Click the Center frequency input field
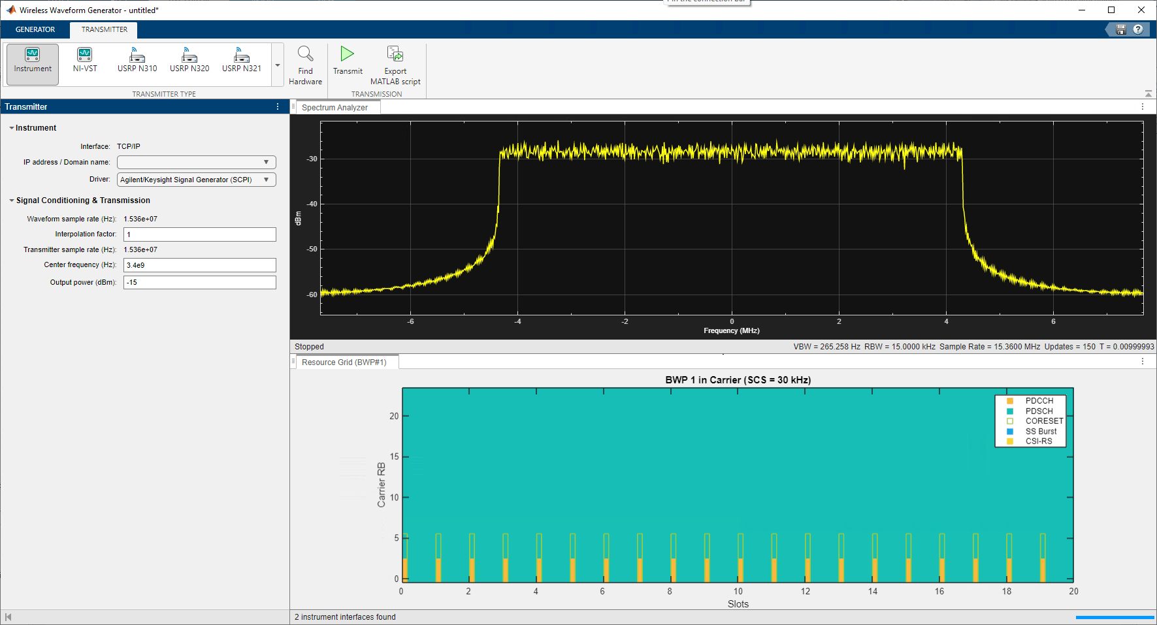 (199, 265)
